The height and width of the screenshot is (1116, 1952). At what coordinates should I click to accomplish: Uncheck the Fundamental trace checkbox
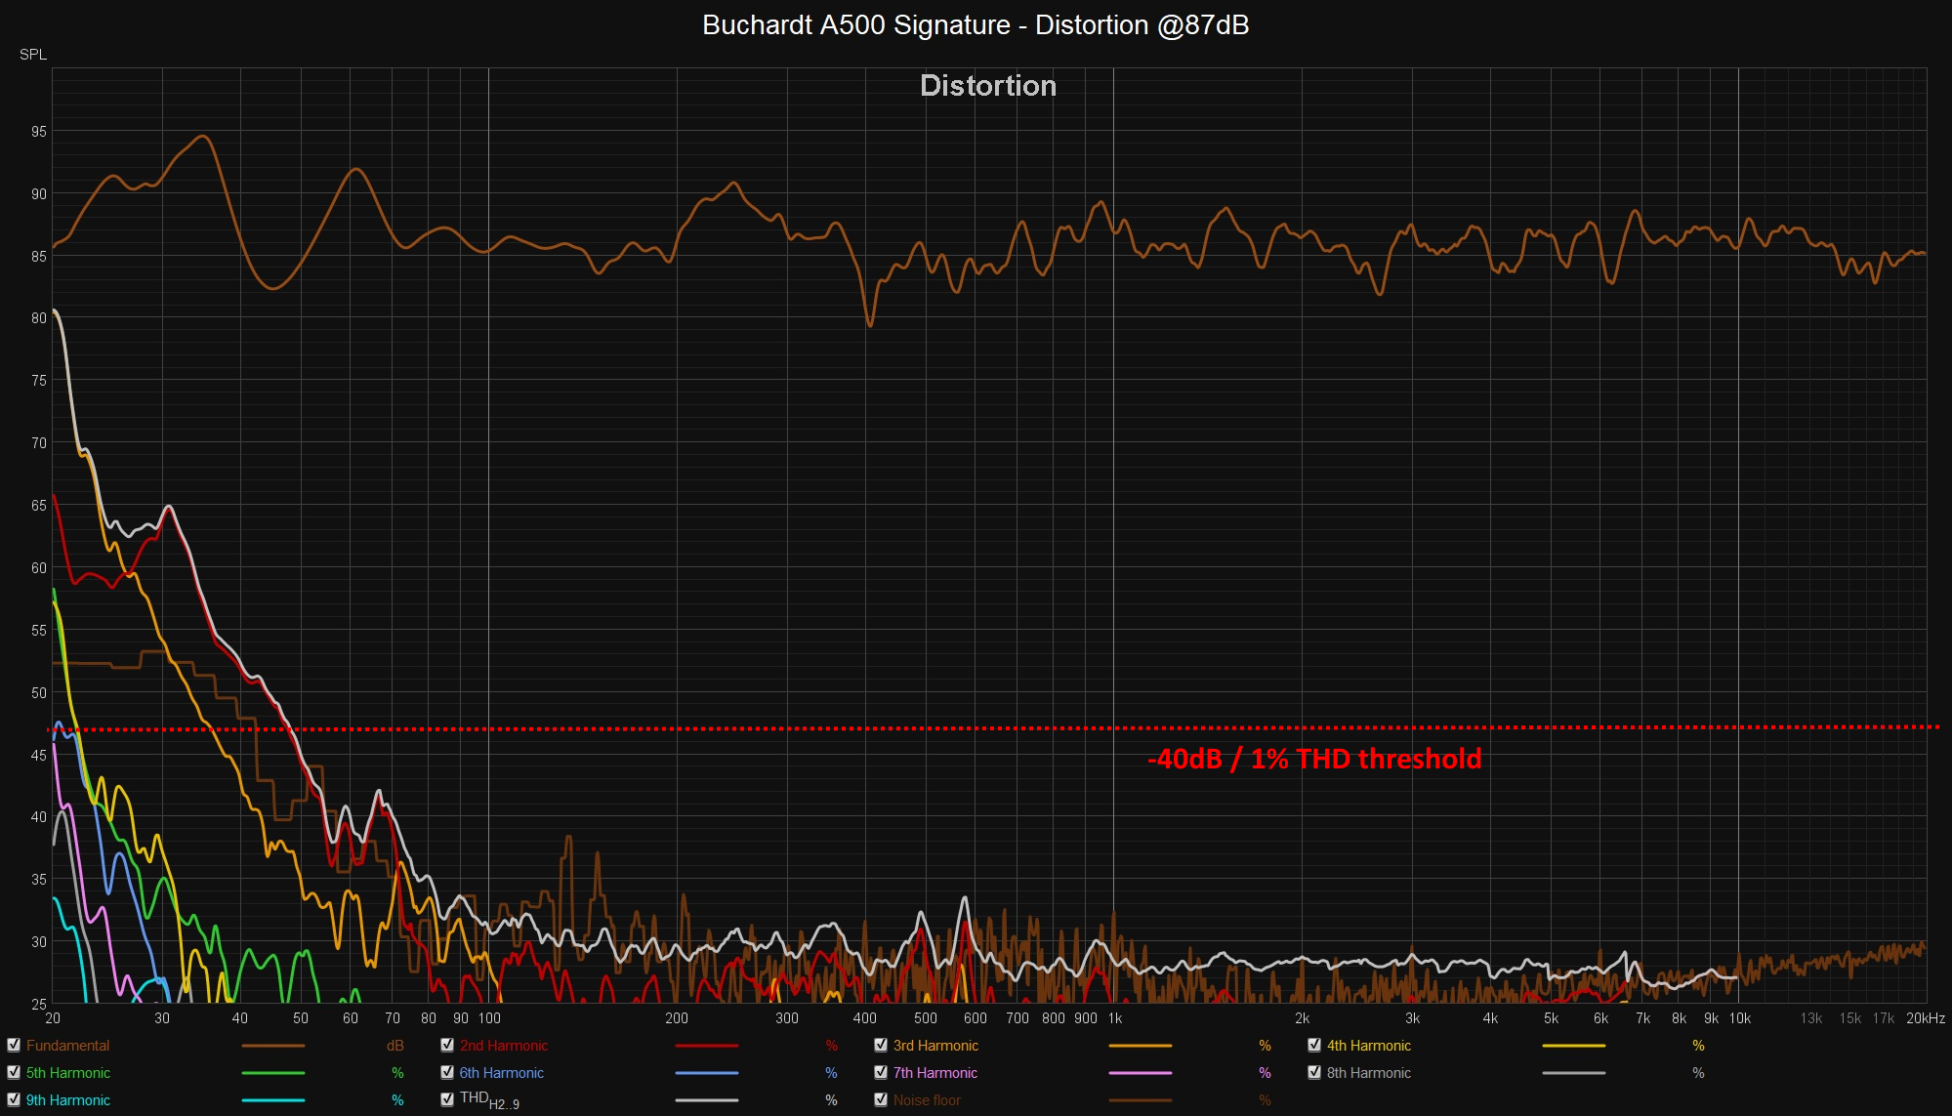point(14,1045)
